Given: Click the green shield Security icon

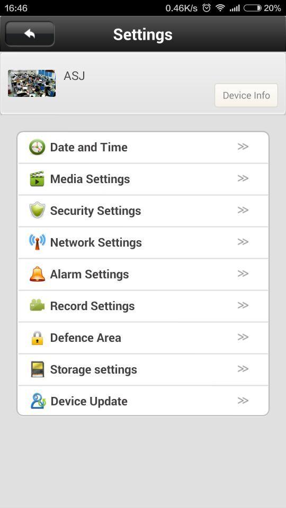Looking at the screenshot, I should click(37, 210).
